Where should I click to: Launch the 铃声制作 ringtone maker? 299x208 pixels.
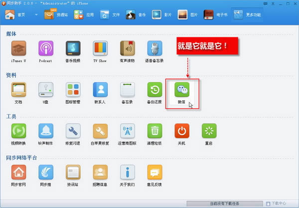[x=46, y=132]
